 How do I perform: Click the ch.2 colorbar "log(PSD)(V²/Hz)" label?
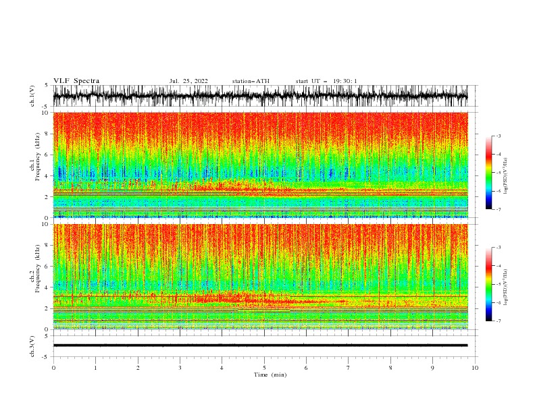click(505, 287)
